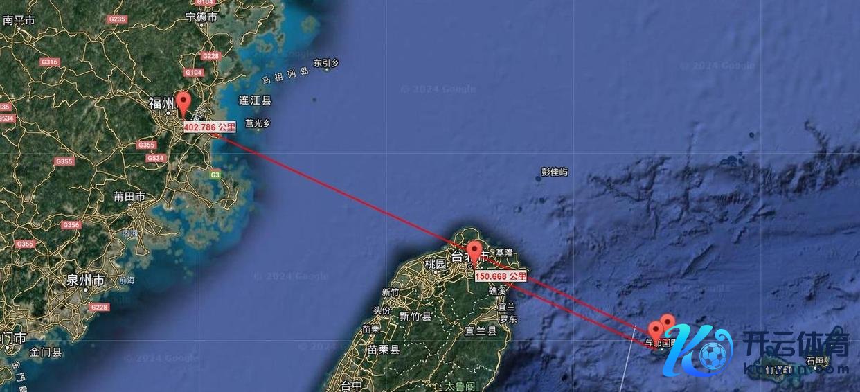Click the G356 highway badge
The height and width of the screenshot is (392, 860).
coord(71,225)
